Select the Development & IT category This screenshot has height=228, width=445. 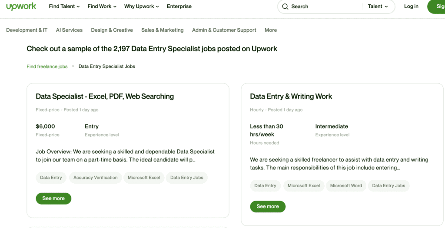(x=27, y=30)
